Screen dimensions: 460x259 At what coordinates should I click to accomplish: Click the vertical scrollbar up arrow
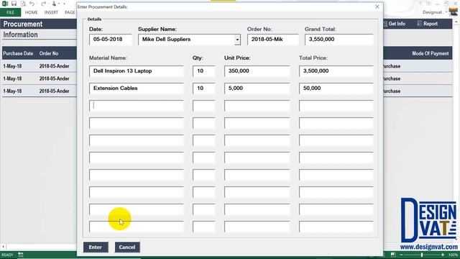(x=457, y=22)
